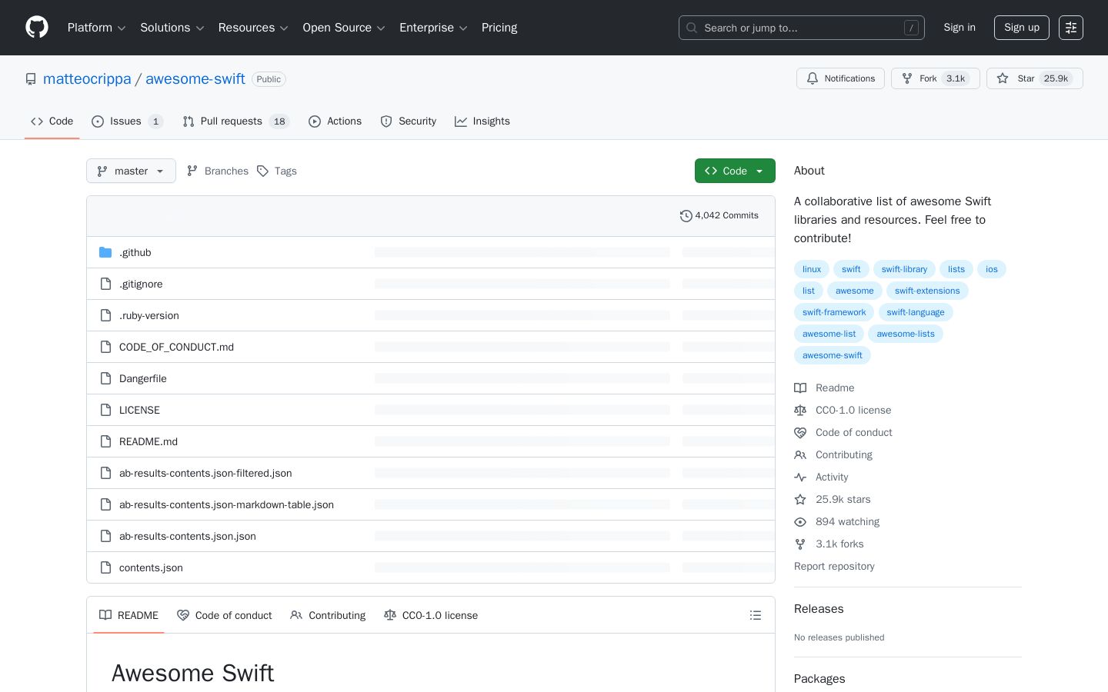Select Code of conduct tab above README
This screenshot has height=692, width=1108.
[224, 615]
